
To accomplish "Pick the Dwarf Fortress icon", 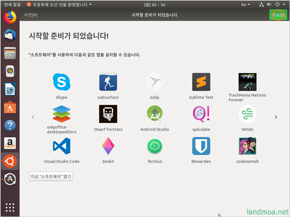I will (x=108, y=114).
